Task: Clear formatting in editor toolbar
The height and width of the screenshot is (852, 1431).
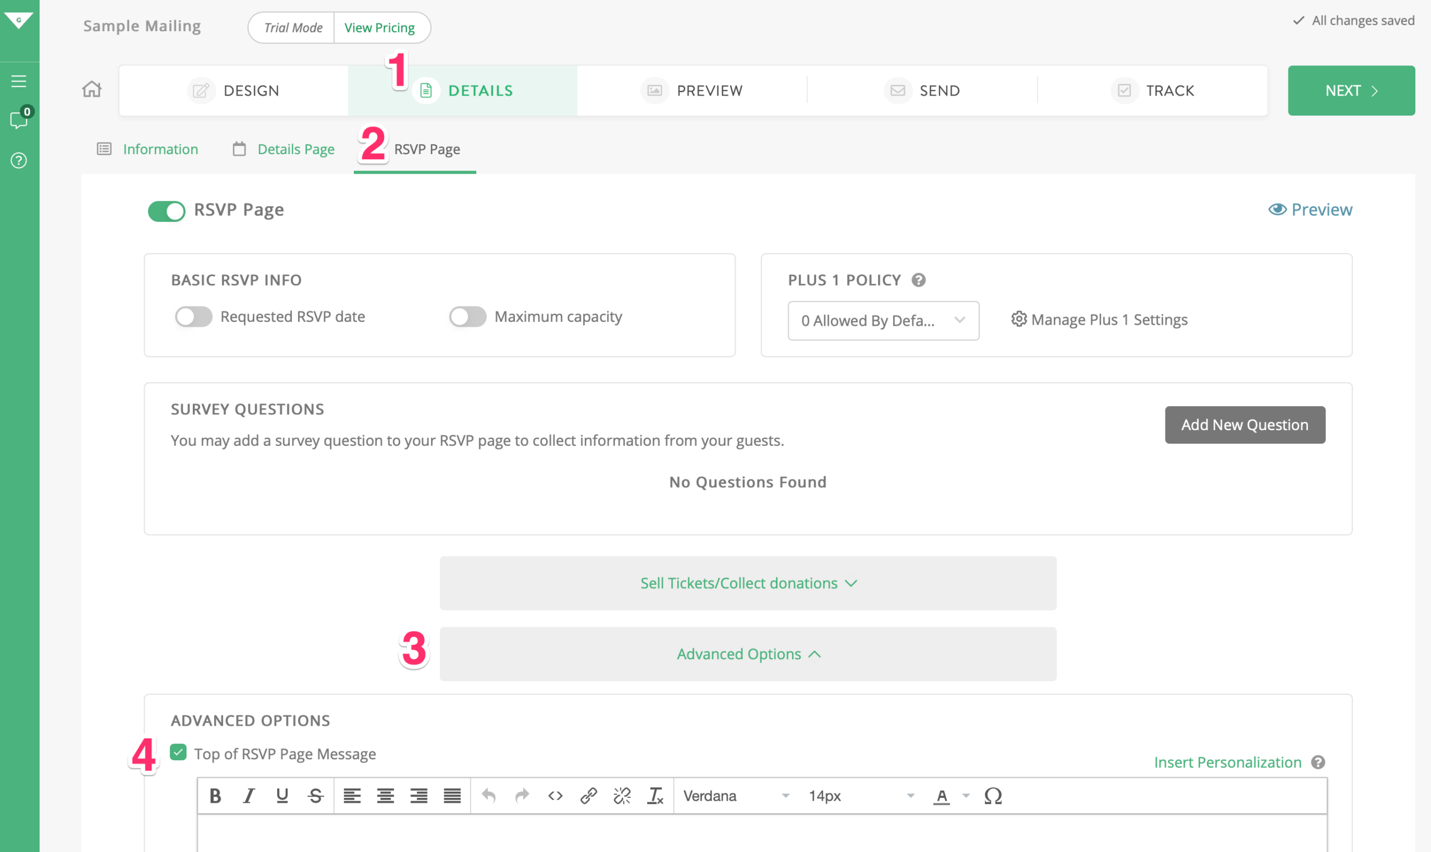Action: click(x=655, y=796)
